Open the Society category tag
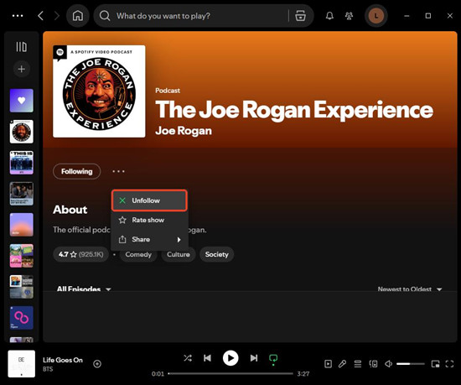Viewport: 461px width, 385px height. pyautogui.click(x=217, y=254)
